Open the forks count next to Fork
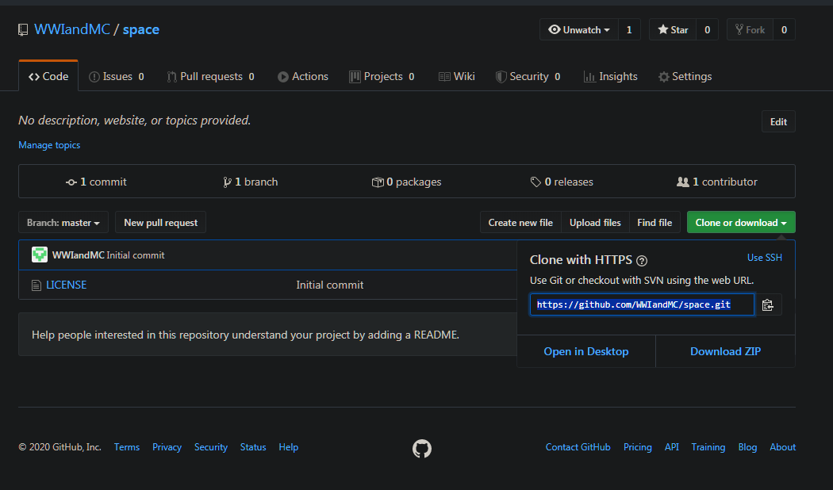 (x=784, y=29)
